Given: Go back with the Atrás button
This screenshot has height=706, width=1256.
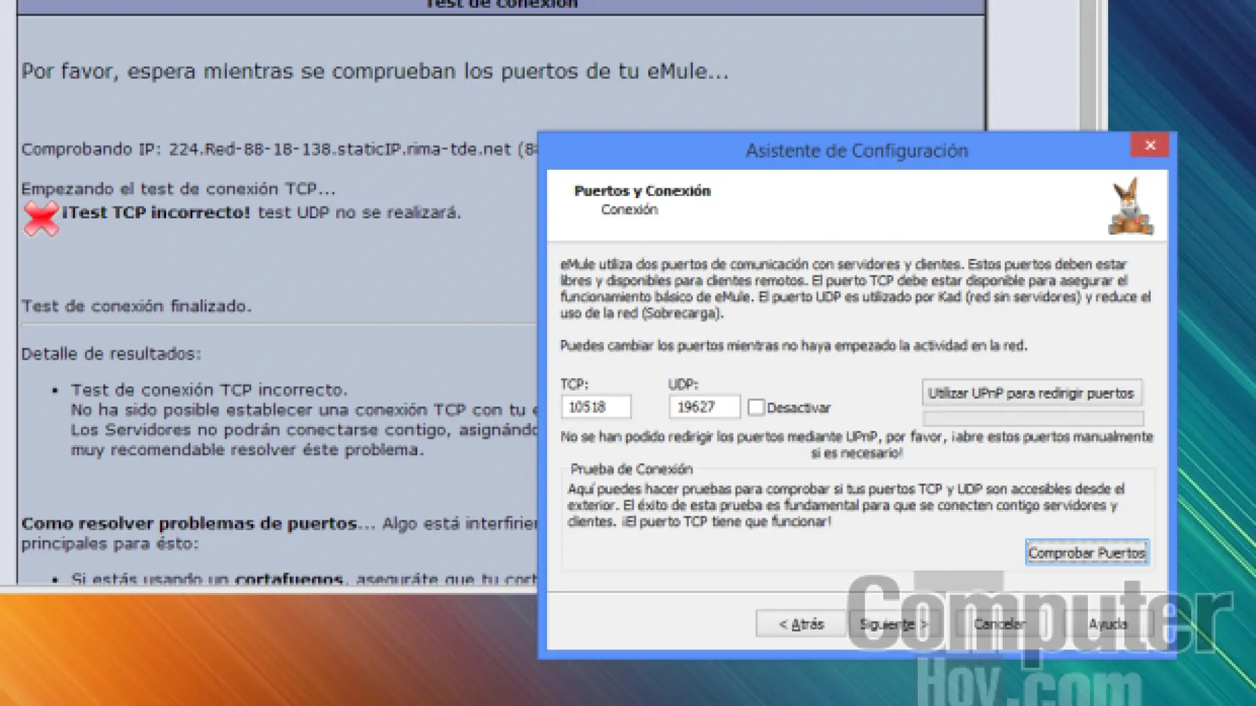Looking at the screenshot, I should click(x=801, y=624).
